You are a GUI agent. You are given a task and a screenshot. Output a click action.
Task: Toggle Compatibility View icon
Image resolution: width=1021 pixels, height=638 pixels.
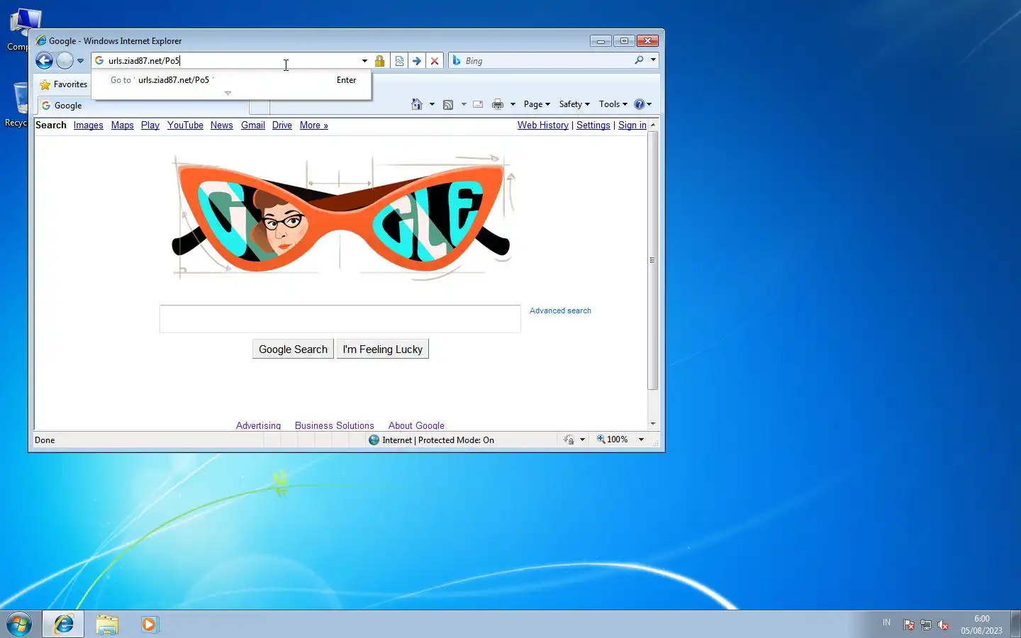click(x=399, y=61)
